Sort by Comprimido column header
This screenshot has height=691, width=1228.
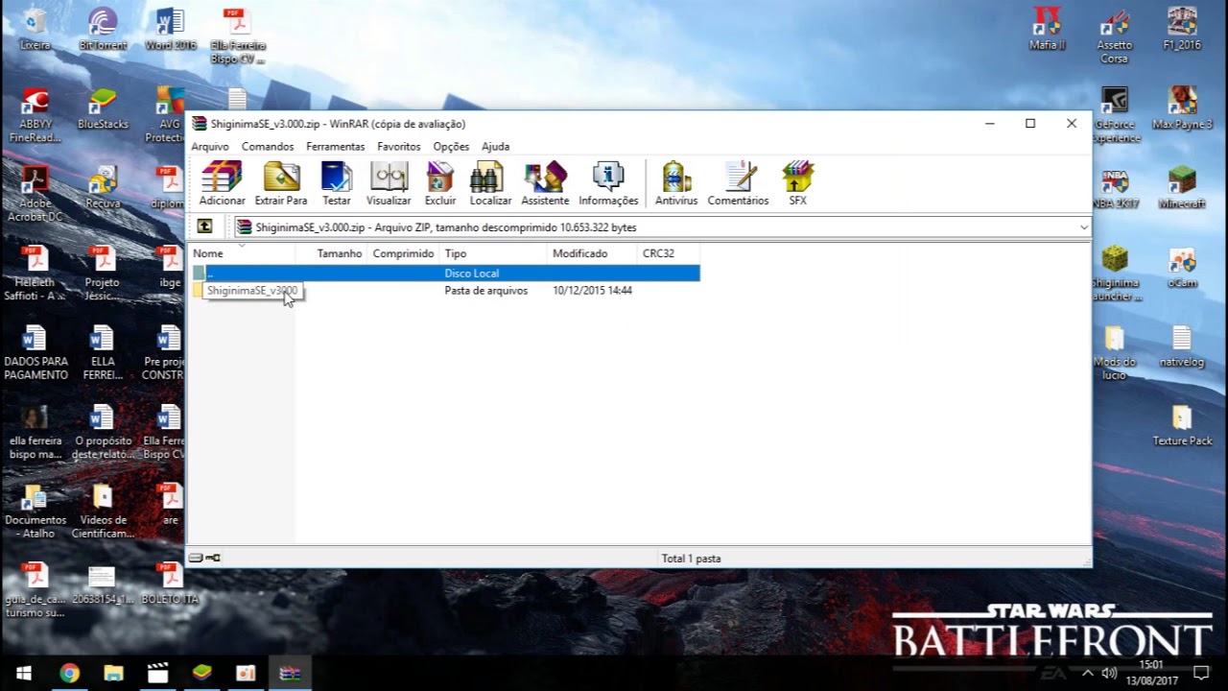(404, 253)
